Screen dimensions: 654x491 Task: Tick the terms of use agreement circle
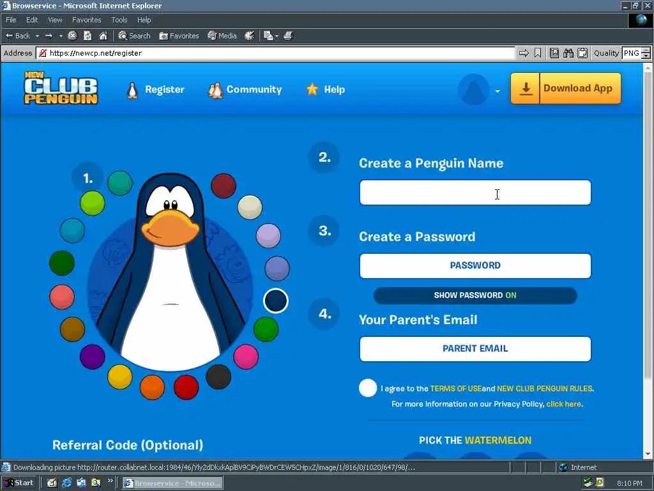[x=368, y=388]
